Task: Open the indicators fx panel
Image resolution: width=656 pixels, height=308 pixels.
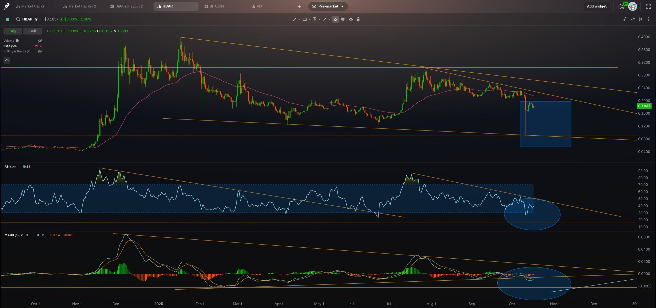Action: click(x=624, y=19)
